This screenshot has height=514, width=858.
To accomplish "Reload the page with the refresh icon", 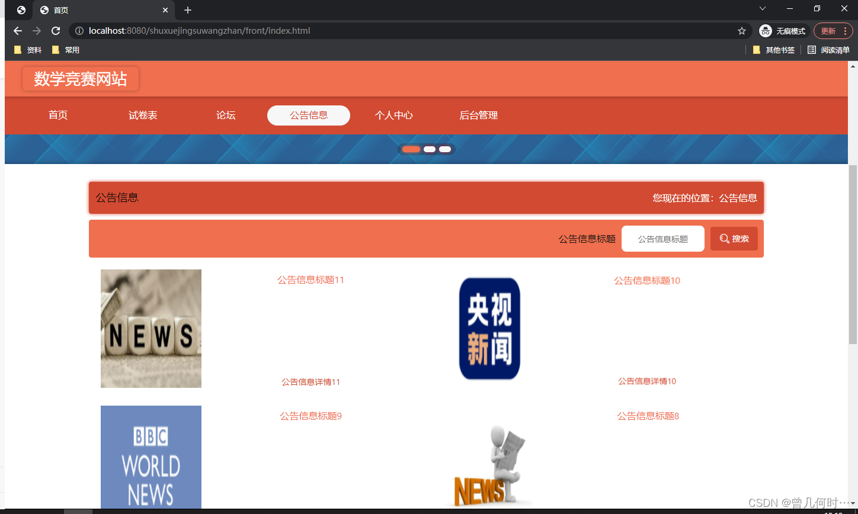I will [x=56, y=31].
